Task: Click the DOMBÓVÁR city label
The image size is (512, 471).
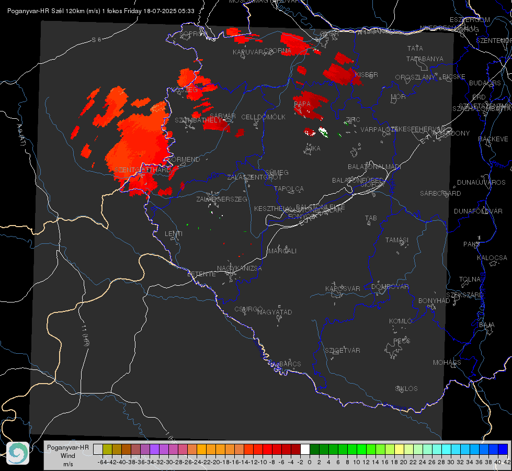Action: (390, 287)
